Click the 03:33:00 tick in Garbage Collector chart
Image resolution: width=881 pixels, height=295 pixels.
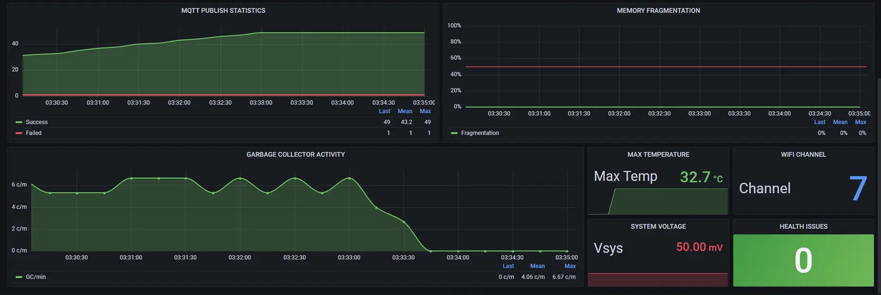(x=349, y=258)
